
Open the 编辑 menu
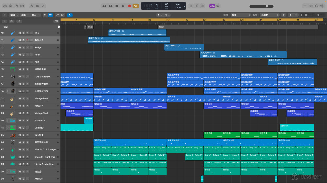pyautogui.click(x=14, y=15)
